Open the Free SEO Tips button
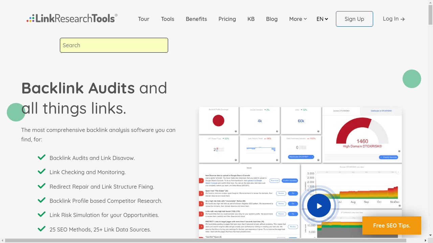 tap(391, 225)
